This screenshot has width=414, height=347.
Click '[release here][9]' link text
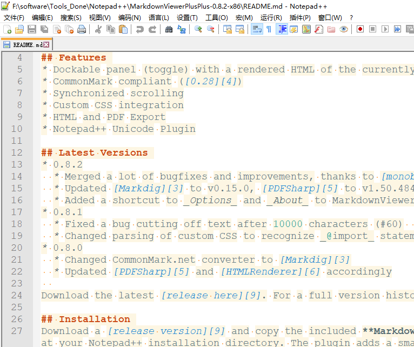(x=211, y=295)
